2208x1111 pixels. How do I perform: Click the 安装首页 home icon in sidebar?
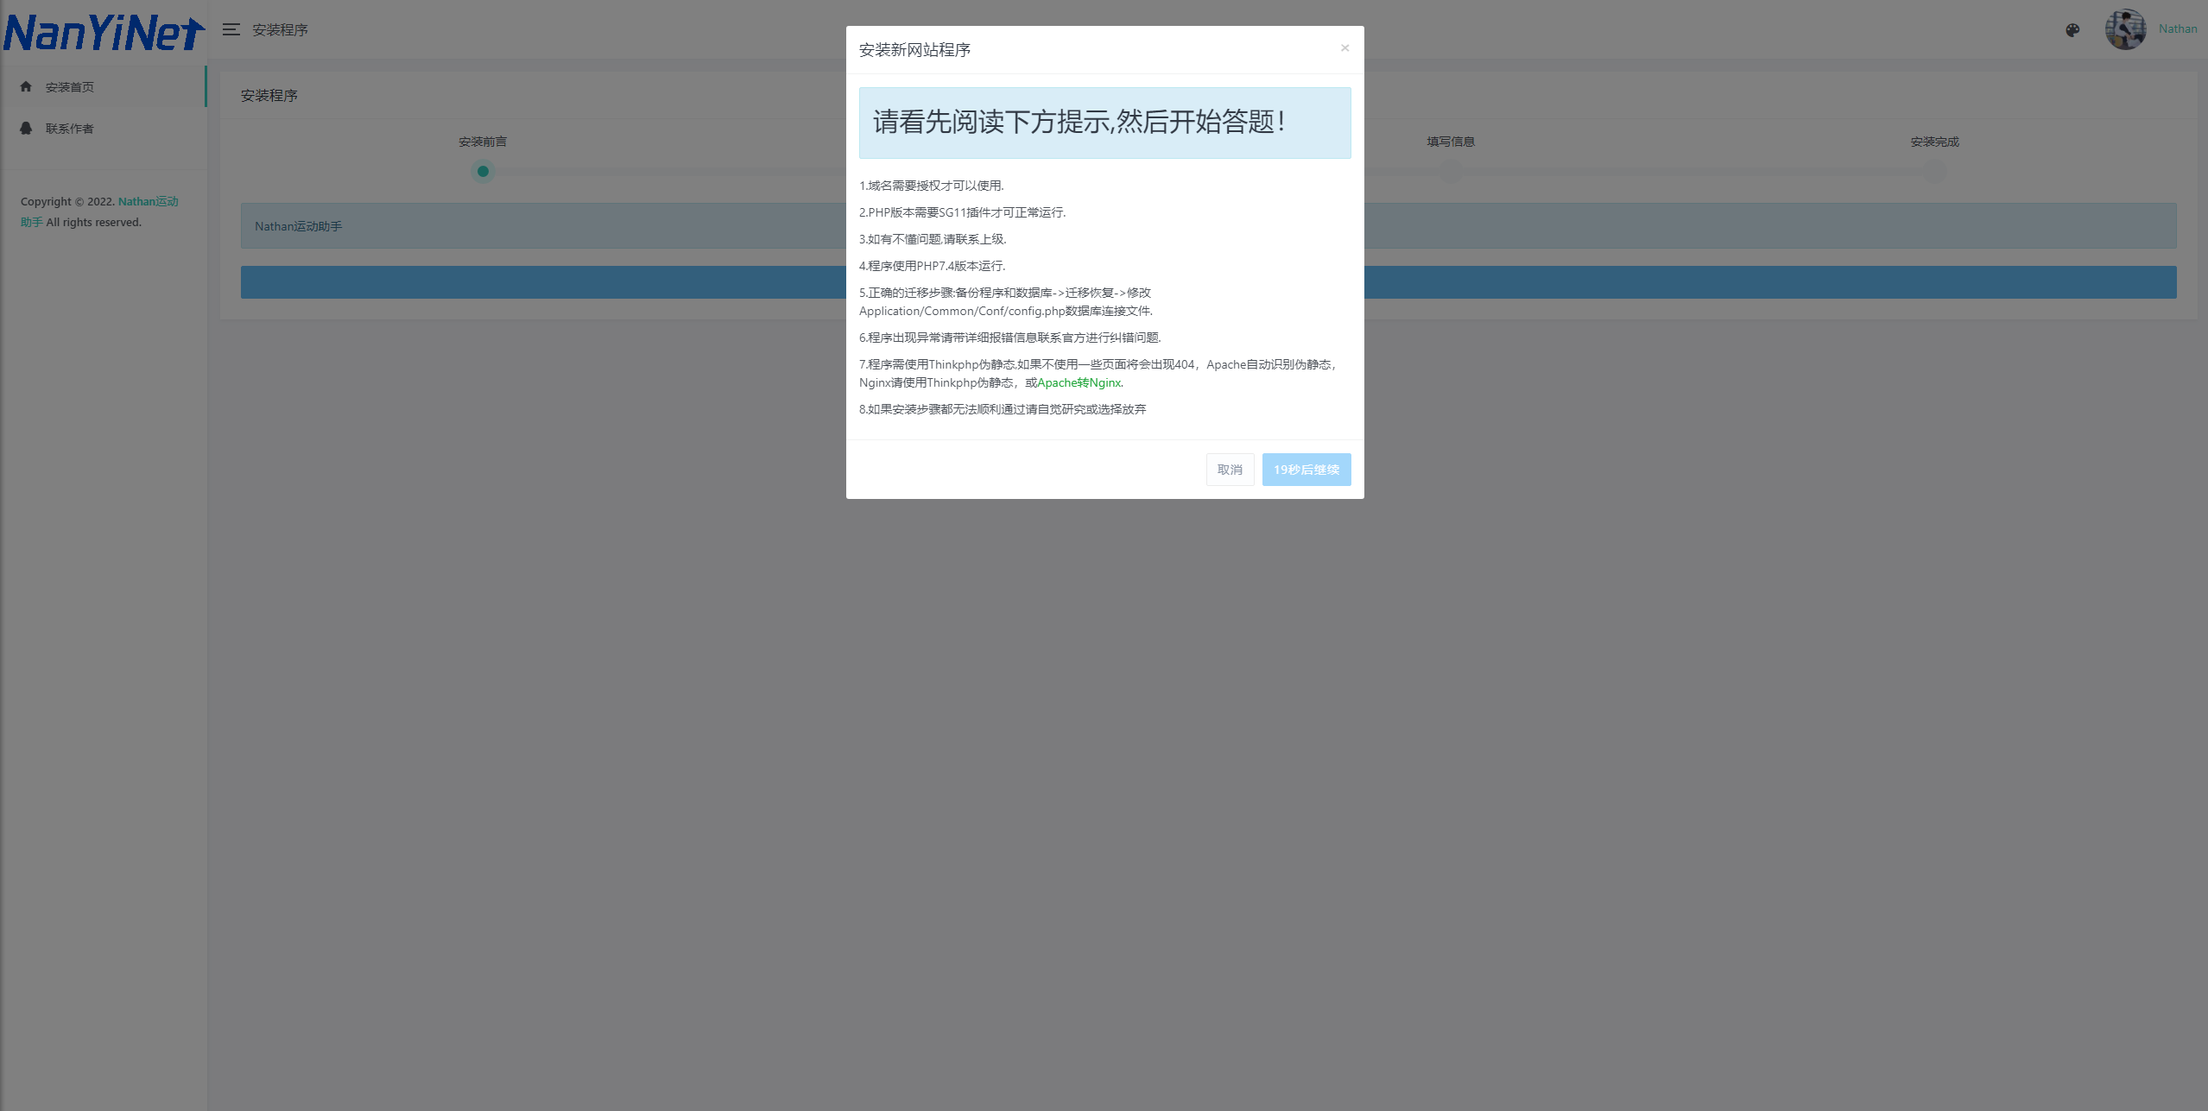(x=26, y=86)
